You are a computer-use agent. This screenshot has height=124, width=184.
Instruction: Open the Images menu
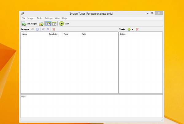(31, 18)
